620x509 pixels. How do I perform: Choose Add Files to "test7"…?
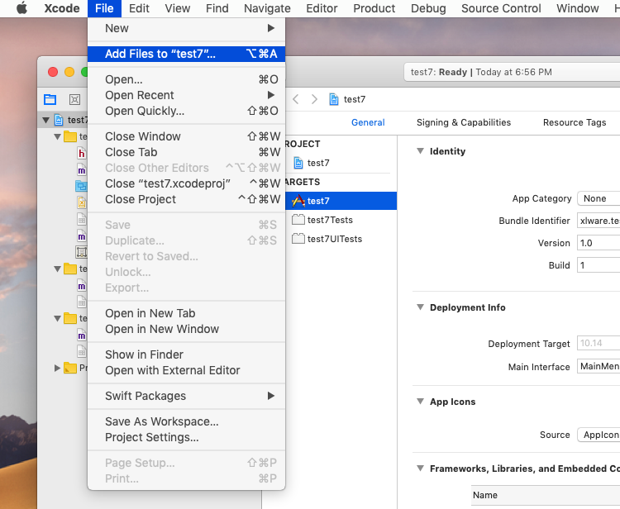click(x=186, y=54)
